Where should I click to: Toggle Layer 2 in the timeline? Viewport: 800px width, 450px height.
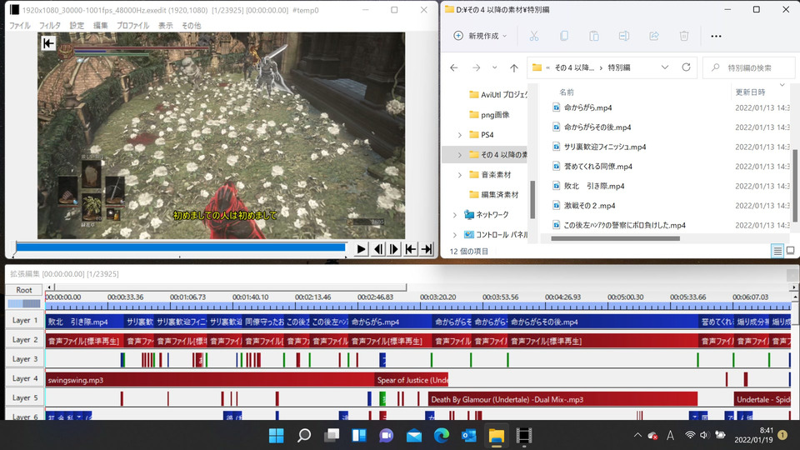point(25,340)
